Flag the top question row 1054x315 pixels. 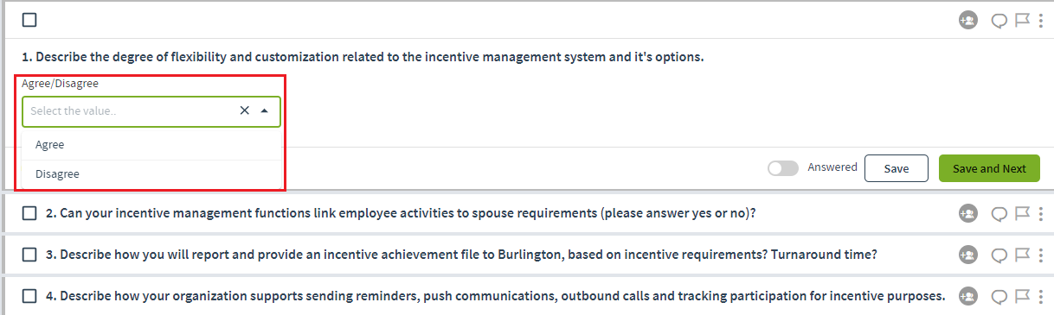coord(1022,20)
